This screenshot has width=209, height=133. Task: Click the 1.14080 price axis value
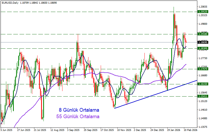[x=203, y=118]
